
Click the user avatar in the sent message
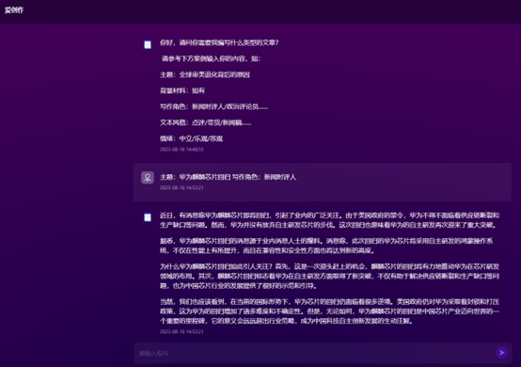point(148,178)
